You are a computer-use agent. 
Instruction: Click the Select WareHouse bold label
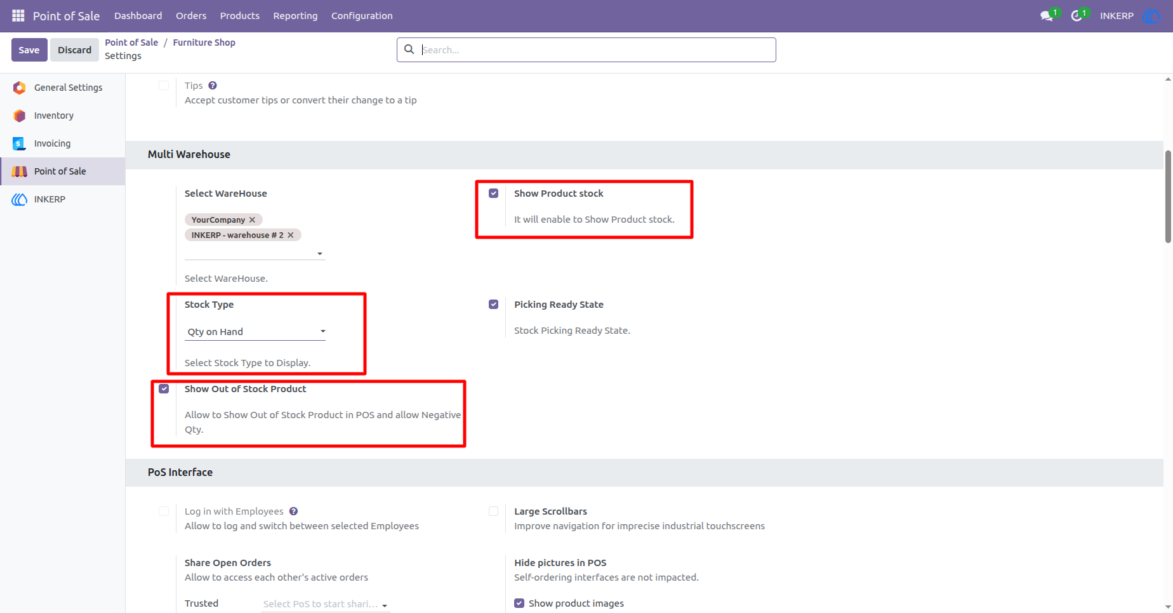tap(225, 194)
